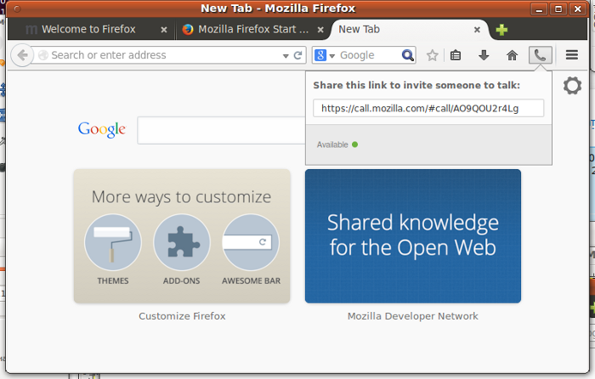Click the Mozilla Developer Network caption link
This screenshot has width=595, height=379.
413,316
